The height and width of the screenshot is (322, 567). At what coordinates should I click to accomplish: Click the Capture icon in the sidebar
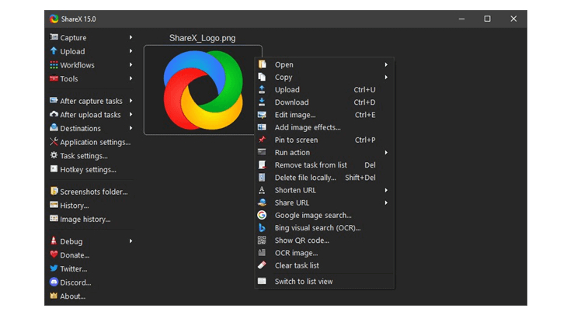coord(54,37)
